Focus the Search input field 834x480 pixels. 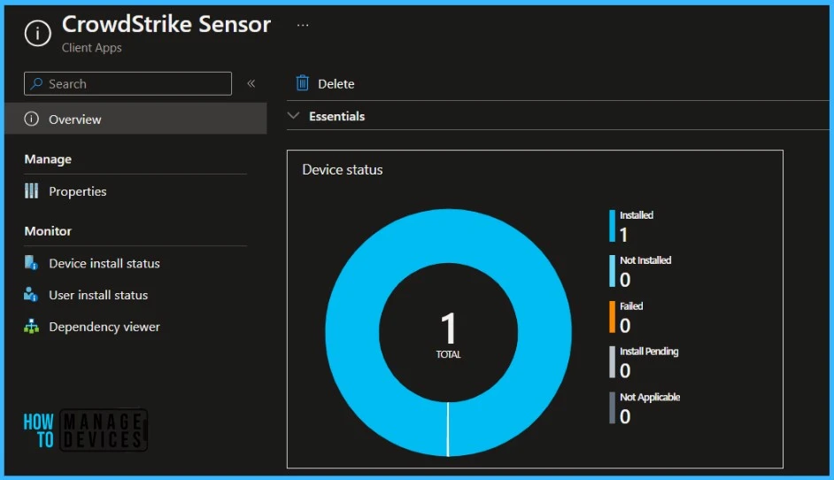pyautogui.click(x=127, y=83)
